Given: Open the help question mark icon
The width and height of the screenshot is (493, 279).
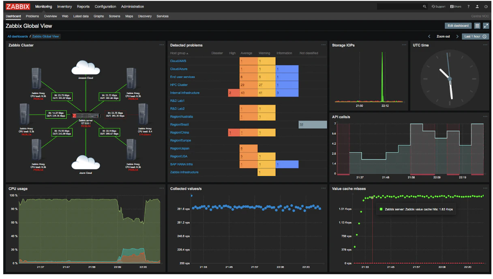Looking at the screenshot, I should pos(468,6).
